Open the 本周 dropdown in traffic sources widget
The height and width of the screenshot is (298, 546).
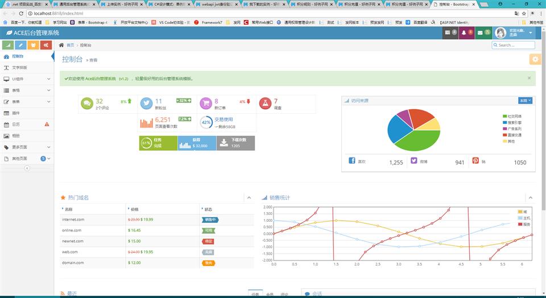tap(525, 101)
